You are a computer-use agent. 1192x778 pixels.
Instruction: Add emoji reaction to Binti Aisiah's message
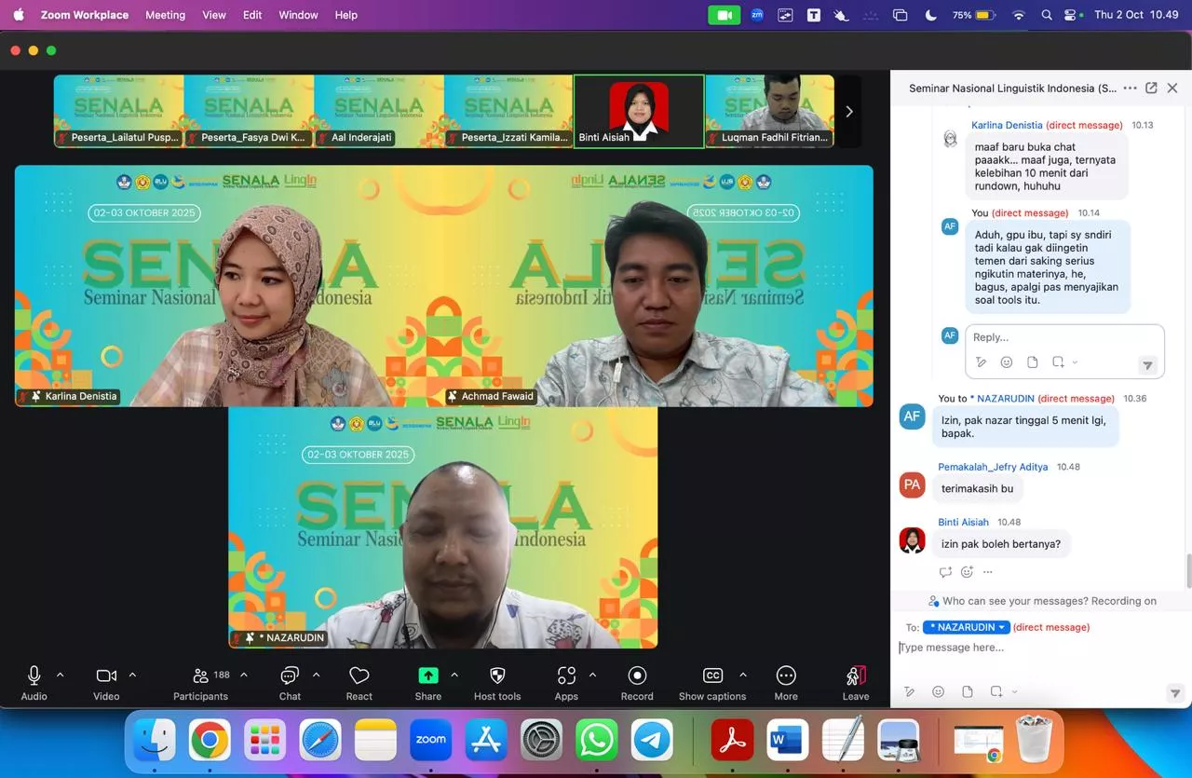click(x=967, y=572)
